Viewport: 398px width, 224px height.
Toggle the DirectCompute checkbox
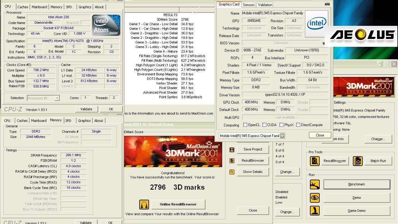coord(298,125)
